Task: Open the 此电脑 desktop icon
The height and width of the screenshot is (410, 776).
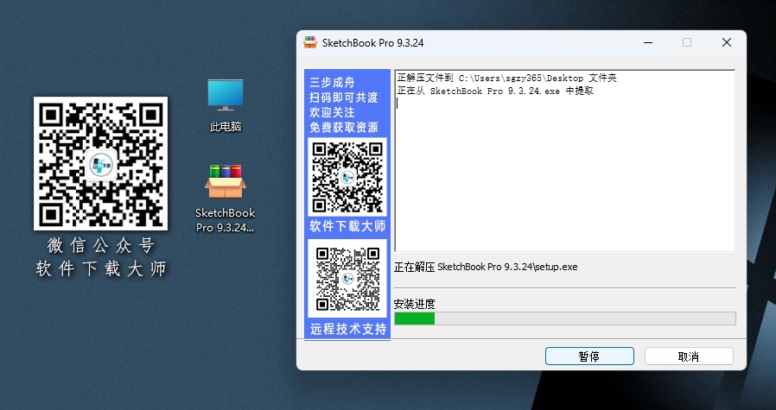Action: coord(226,105)
